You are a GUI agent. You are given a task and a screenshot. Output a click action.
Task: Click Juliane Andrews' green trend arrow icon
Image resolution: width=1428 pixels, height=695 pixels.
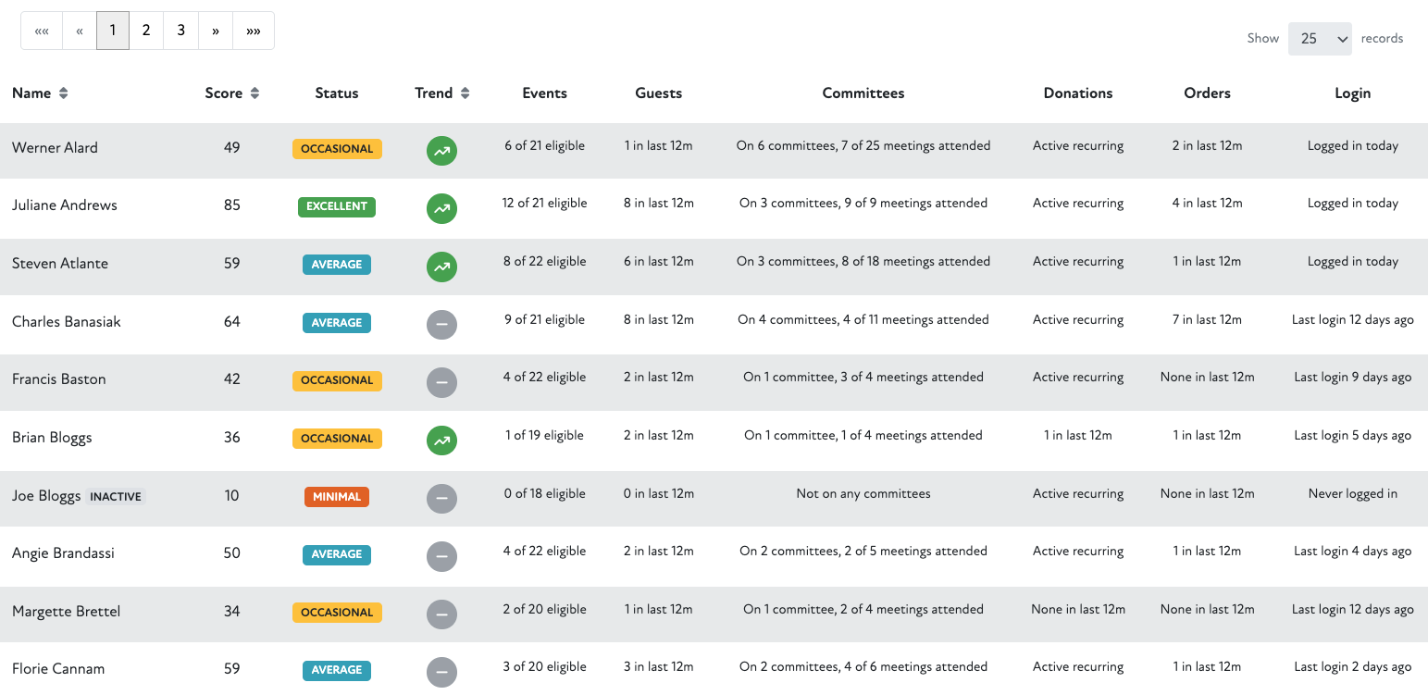tap(441, 208)
